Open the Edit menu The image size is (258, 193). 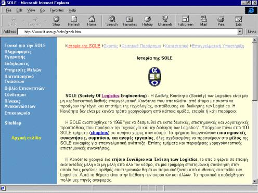coord(19,10)
